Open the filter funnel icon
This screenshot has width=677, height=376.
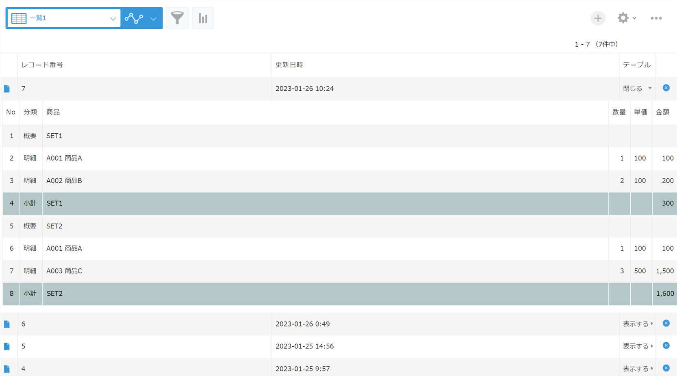(x=178, y=18)
